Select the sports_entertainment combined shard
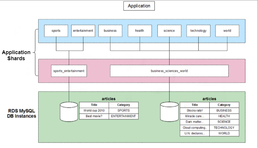Image resolution: width=258 pixels, height=148 pixels. (69, 71)
